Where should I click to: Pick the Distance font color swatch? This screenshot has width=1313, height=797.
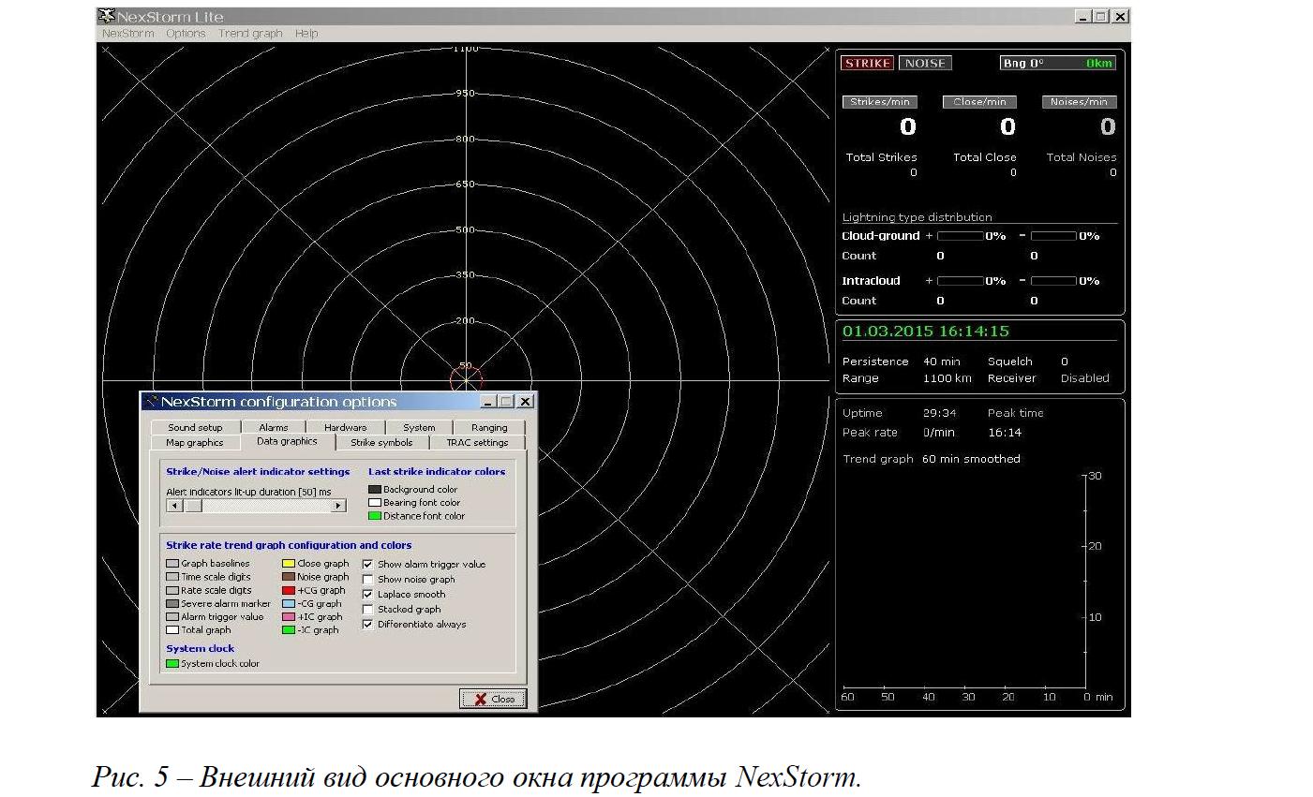375,516
